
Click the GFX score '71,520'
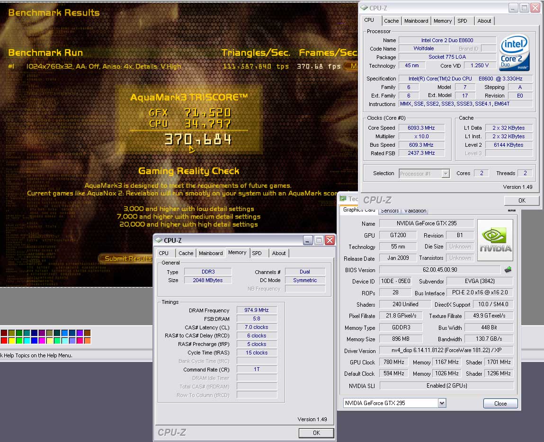[207, 113]
